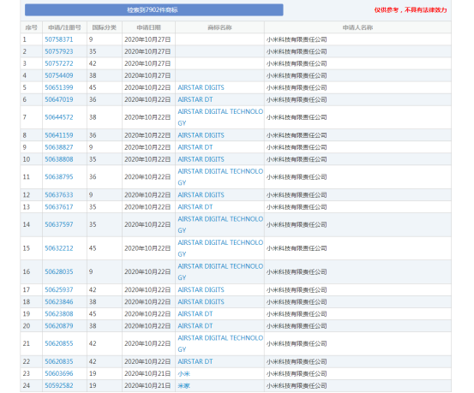Open AIRSTAR DIGITS trademark in row 5
The width and height of the screenshot is (474, 393).
[x=201, y=87]
